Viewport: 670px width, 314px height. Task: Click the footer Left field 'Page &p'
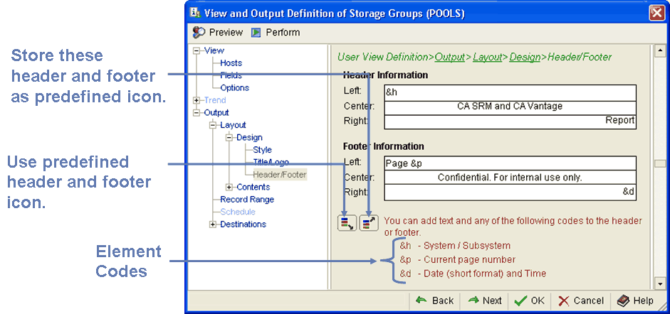[511, 163]
